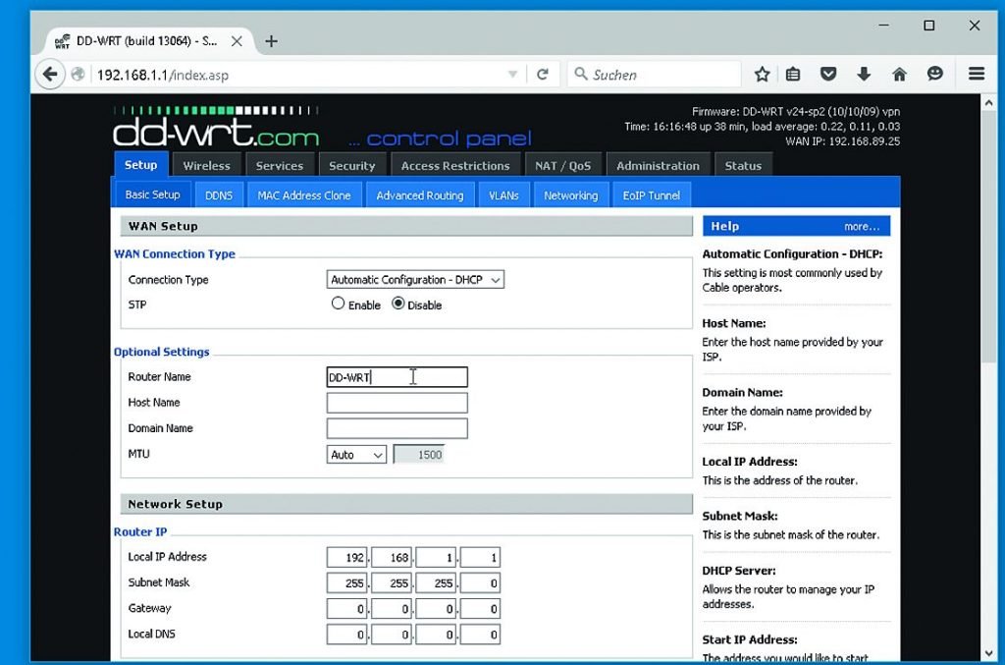This screenshot has width=1005, height=665.
Task: Open the MTU Auto dropdown
Action: [356, 455]
